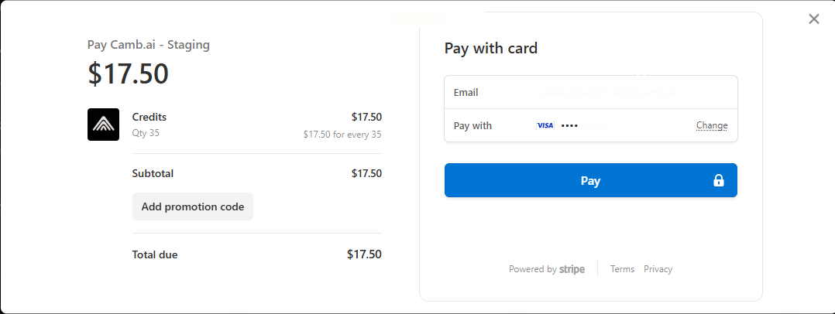Click Add promotion code button

click(193, 206)
